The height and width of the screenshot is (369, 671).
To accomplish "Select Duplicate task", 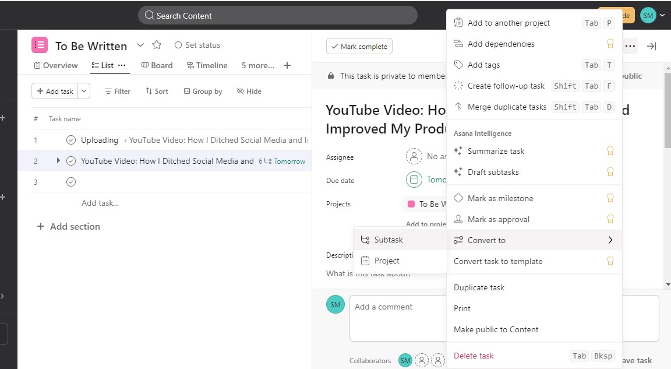I will tap(534, 287).
